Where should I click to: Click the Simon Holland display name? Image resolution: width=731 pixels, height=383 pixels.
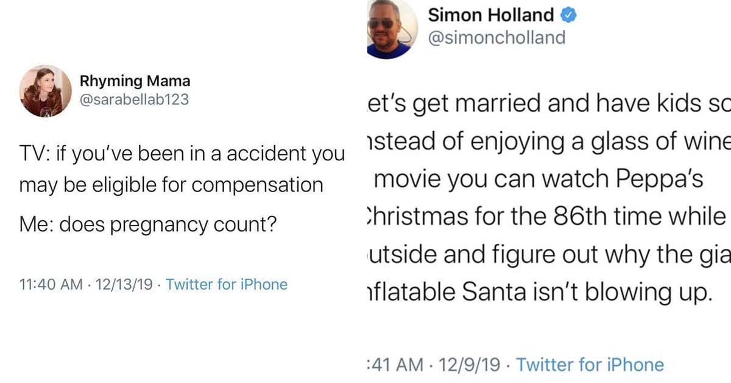492,15
